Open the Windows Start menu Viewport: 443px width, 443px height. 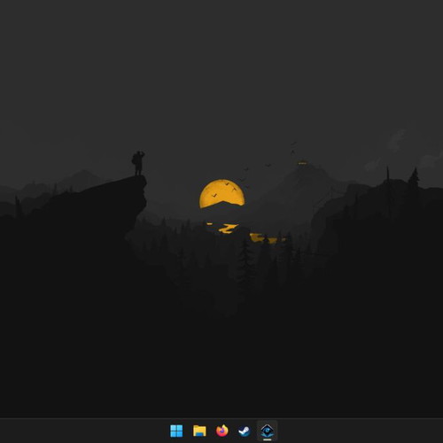tap(176, 431)
